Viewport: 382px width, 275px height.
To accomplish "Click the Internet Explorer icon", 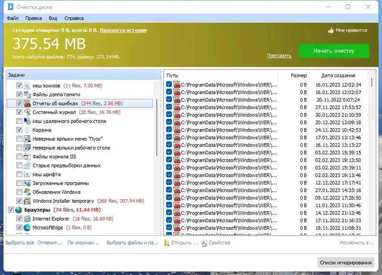I will [x=27, y=219].
